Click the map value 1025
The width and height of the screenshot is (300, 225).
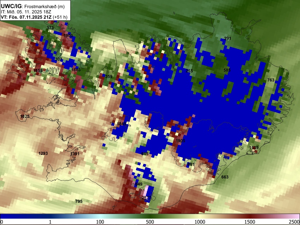25,116
